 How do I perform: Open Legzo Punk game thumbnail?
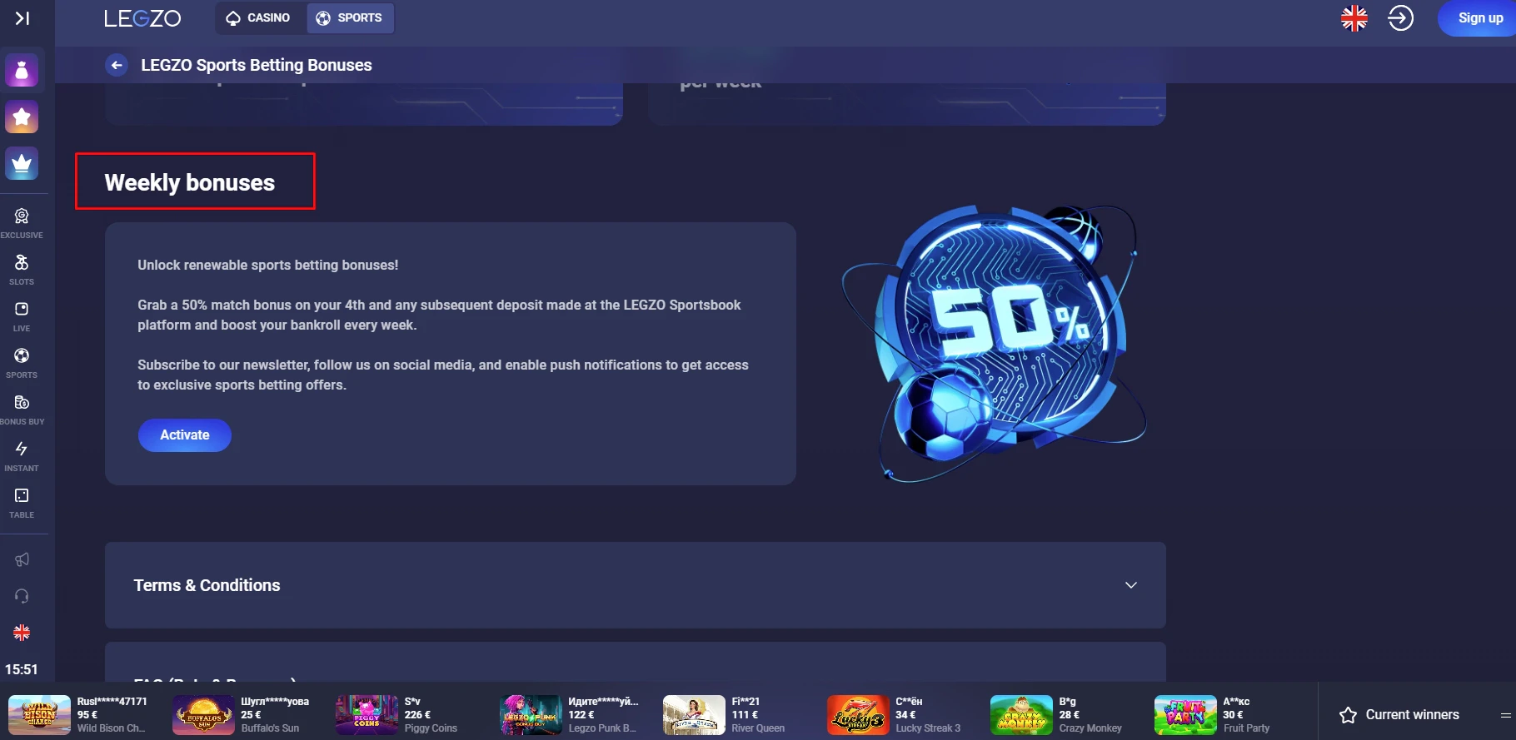coord(531,715)
